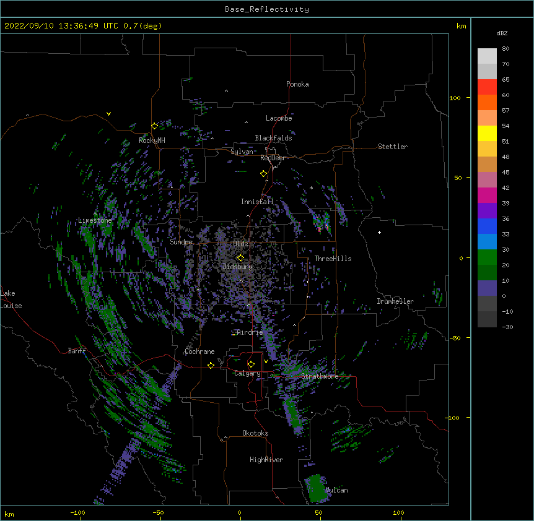Click the blue 36 dBZ legend swatch
Viewport: 534px width, 521px height.
pyautogui.click(x=487, y=226)
